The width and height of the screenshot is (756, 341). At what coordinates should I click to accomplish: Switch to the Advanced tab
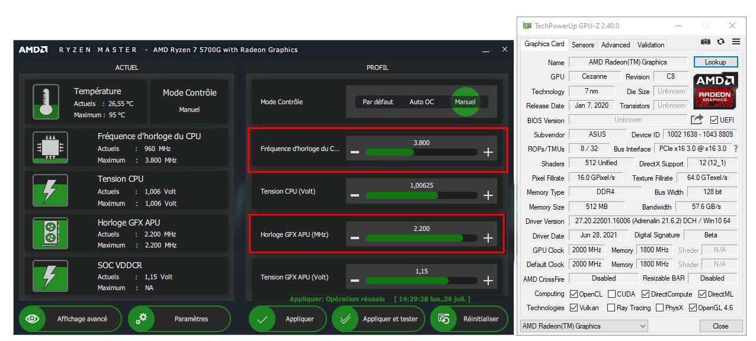[616, 45]
